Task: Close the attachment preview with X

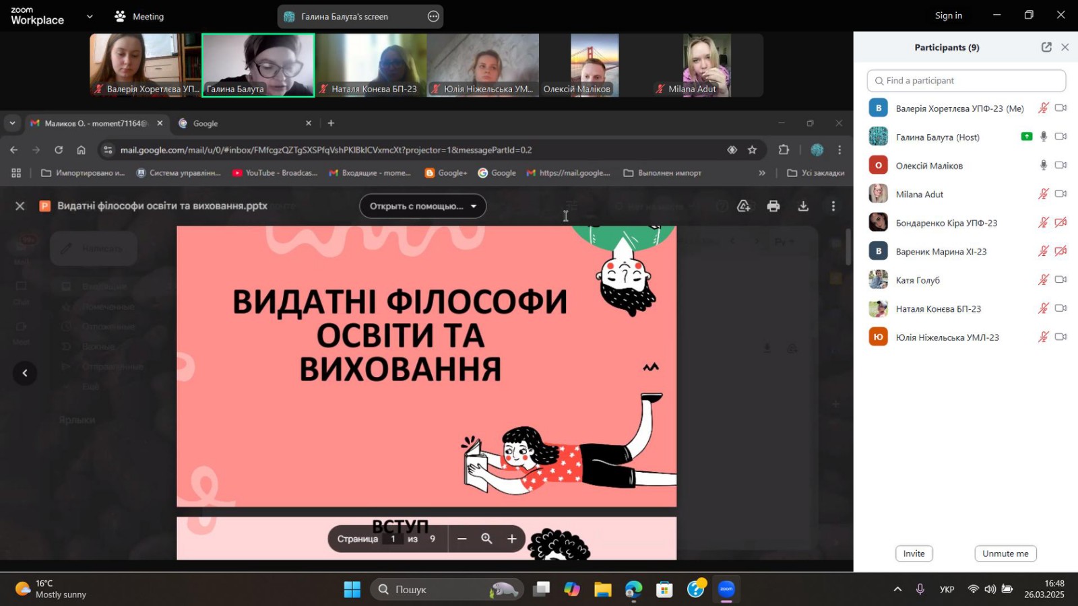Action: [x=20, y=206]
